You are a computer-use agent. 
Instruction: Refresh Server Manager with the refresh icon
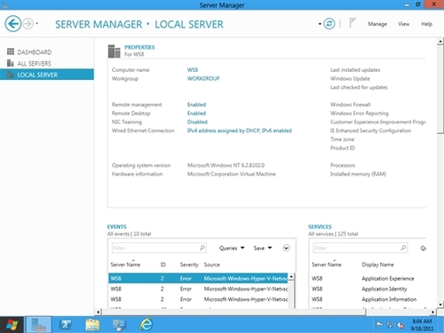[329, 24]
